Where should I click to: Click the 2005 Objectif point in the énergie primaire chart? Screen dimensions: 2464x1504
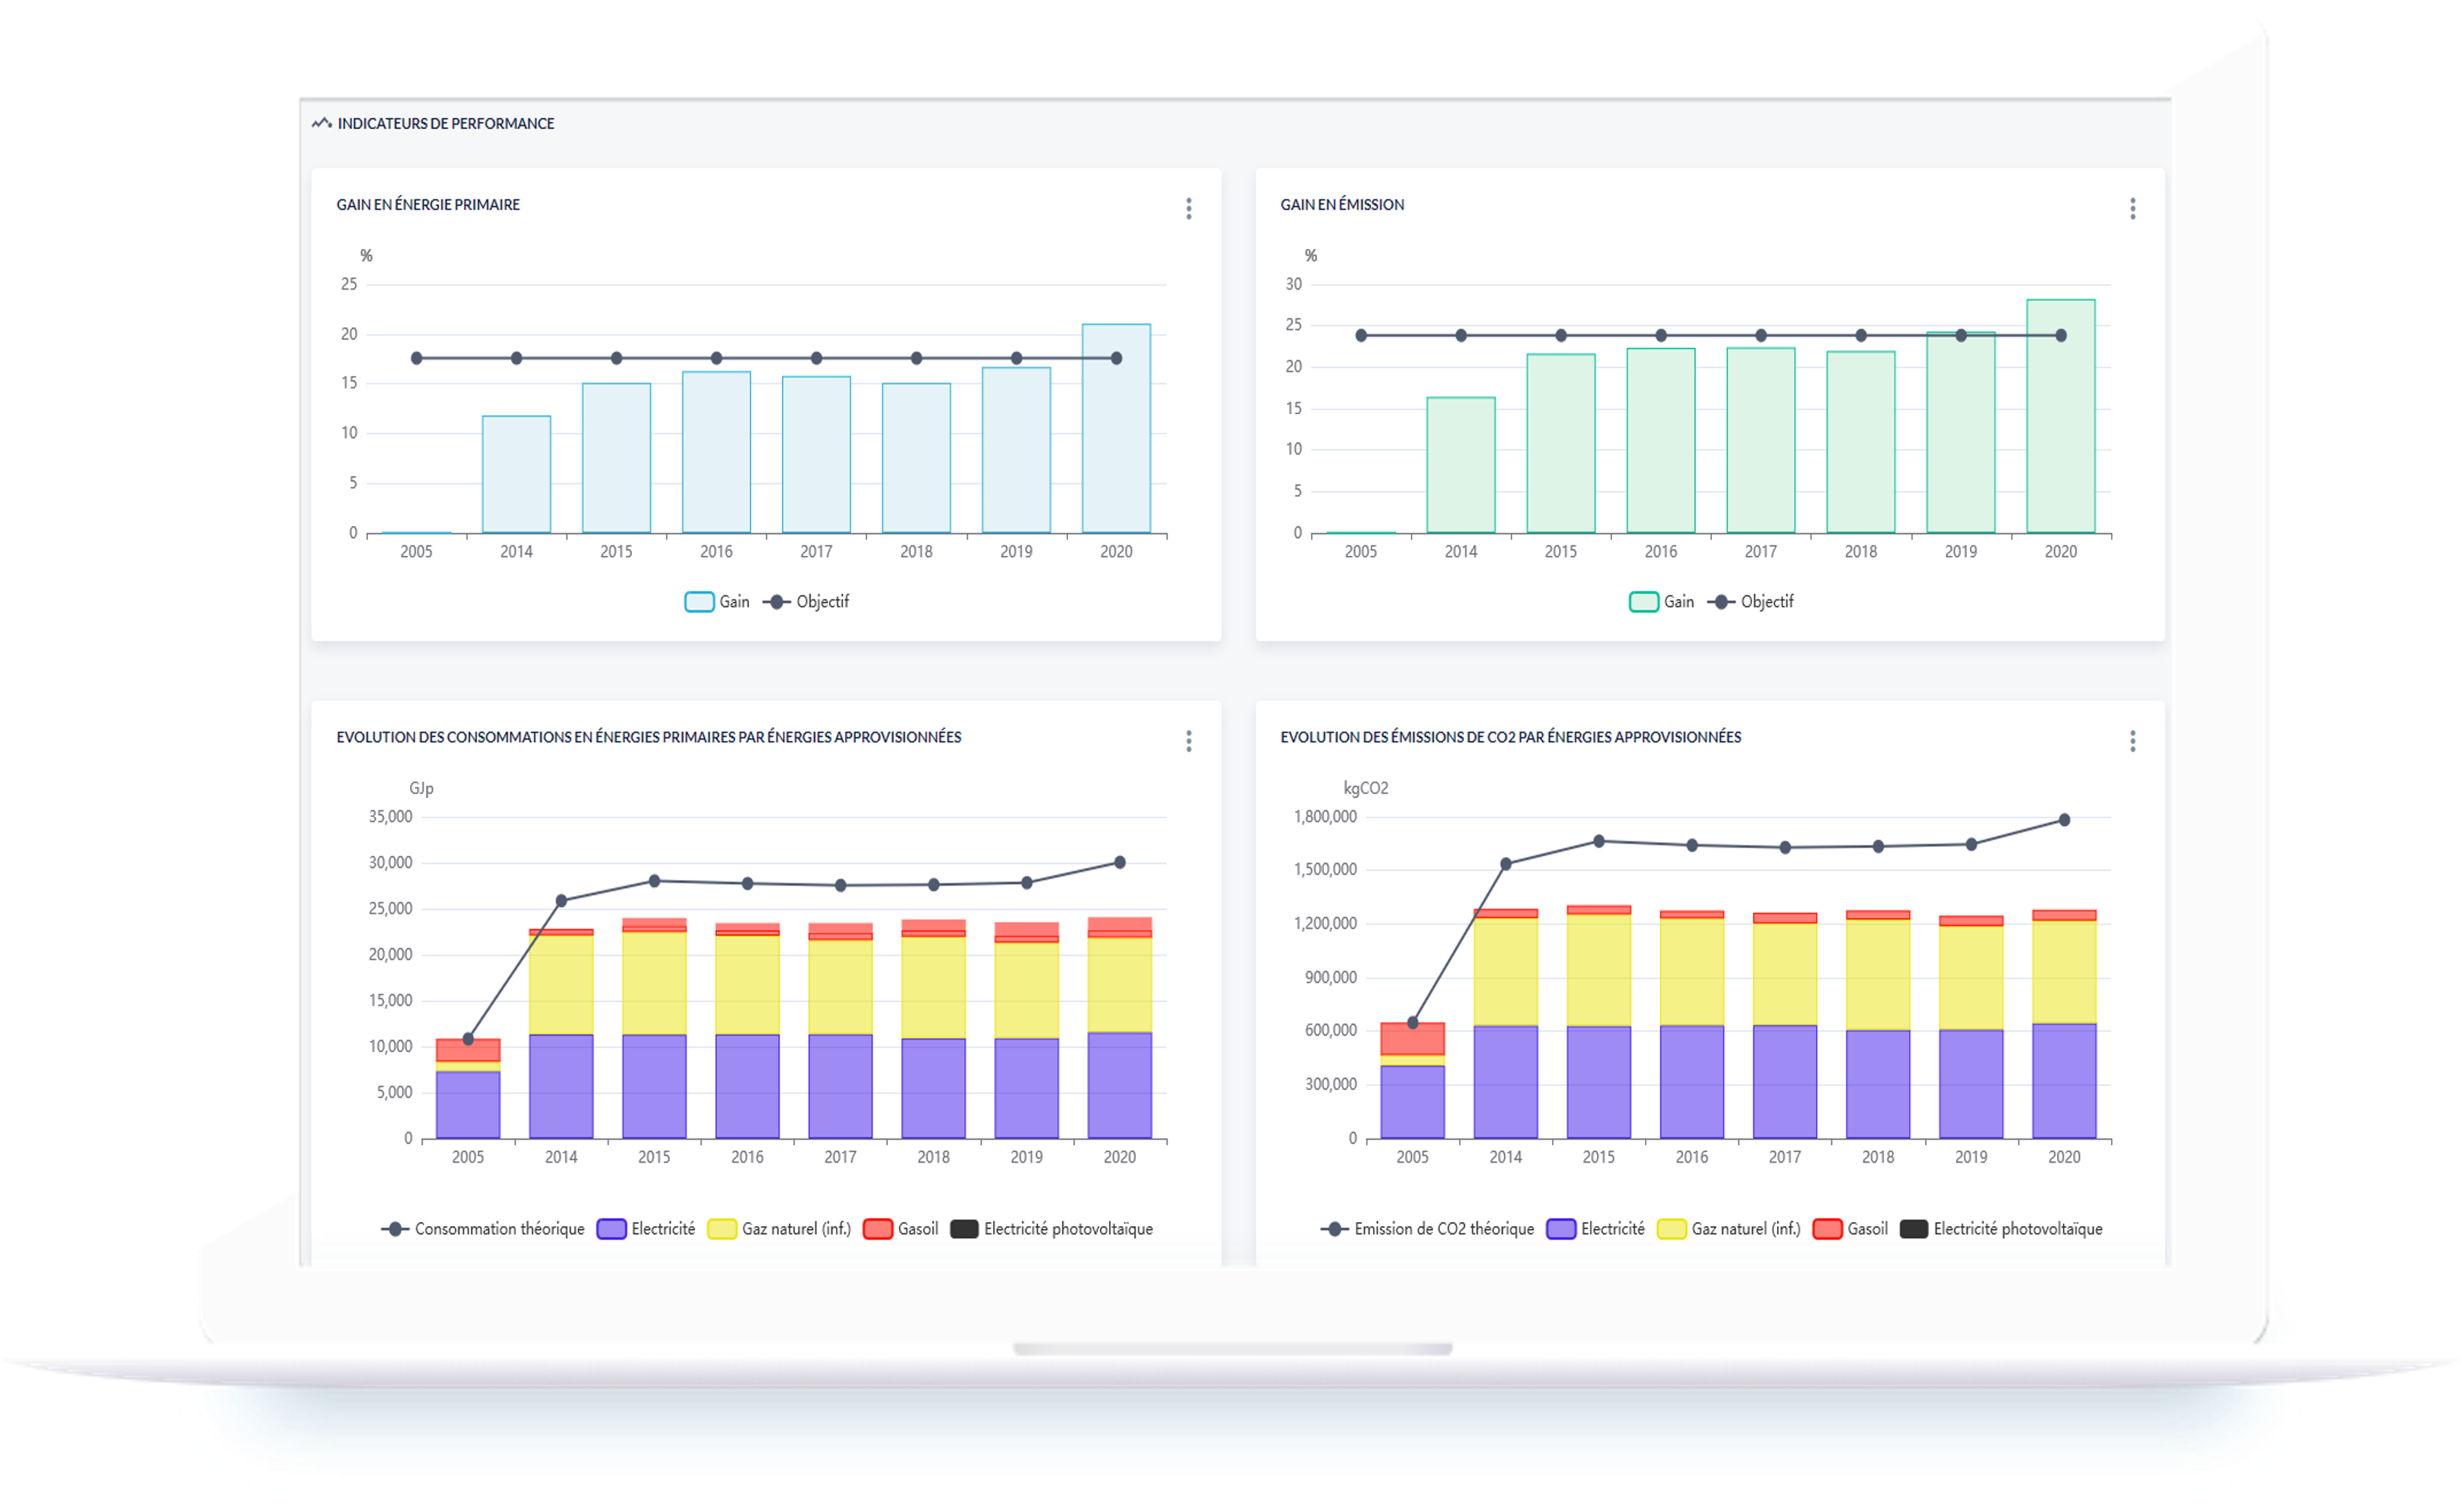[416, 358]
